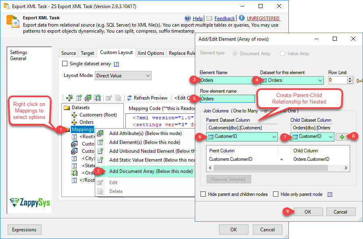Click the Feedback envelope icon
This screenshot has height=239, width=363.
point(209,18)
